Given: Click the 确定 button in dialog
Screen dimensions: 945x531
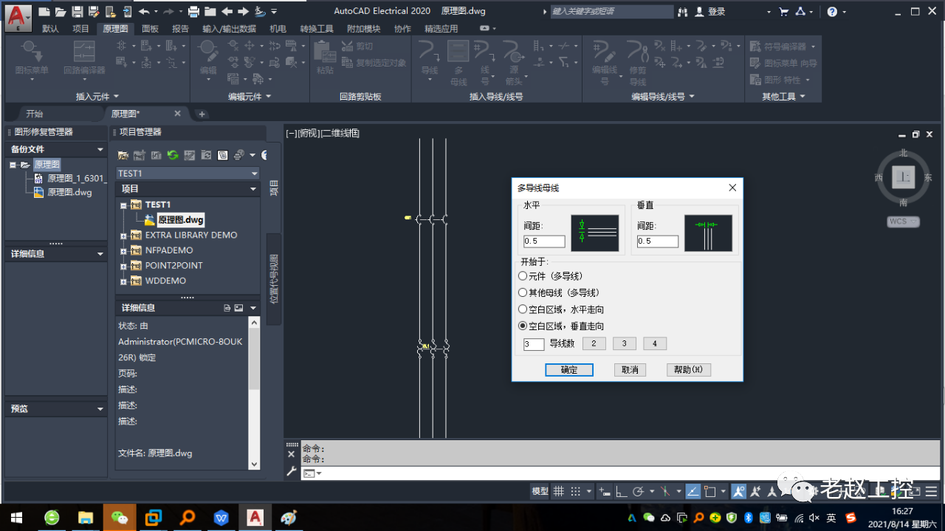Looking at the screenshot, I should point(569,369).
